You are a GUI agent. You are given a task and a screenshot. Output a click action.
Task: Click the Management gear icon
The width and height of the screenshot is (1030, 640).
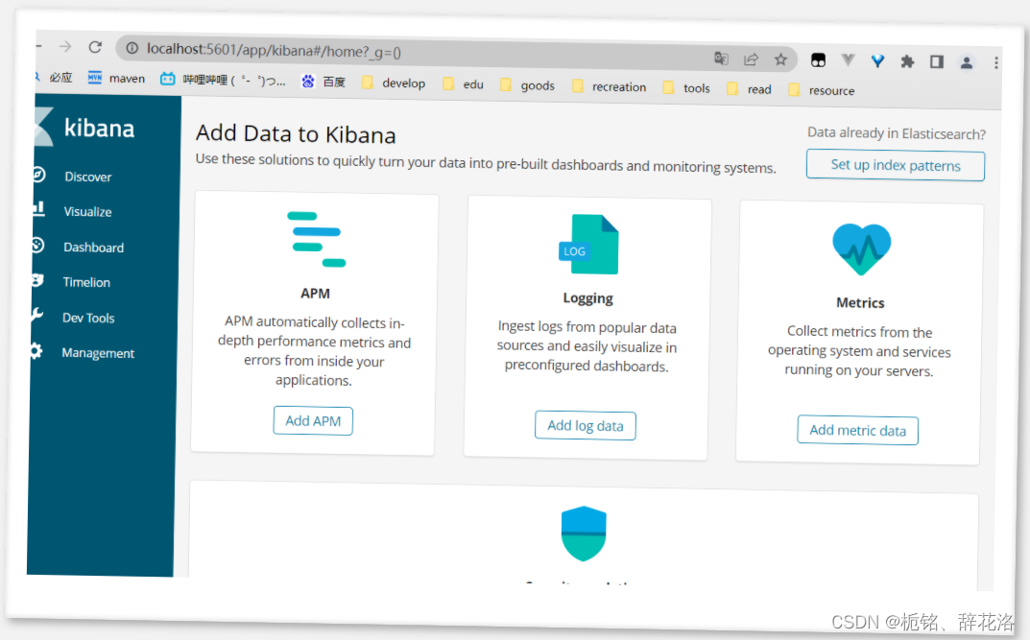[x=36, y=350]
